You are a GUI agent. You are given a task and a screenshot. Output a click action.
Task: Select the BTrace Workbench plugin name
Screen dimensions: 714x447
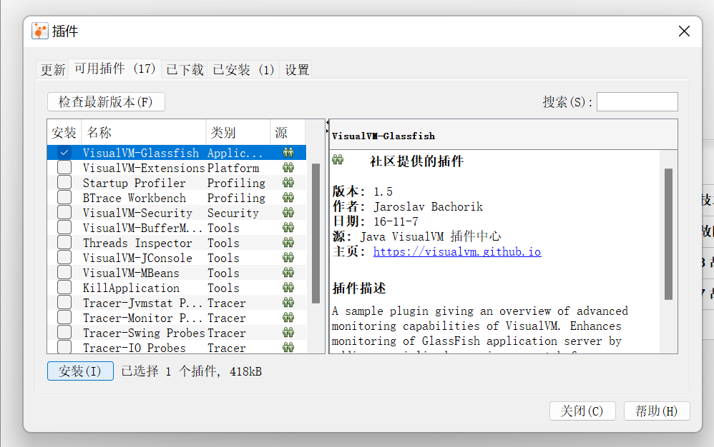pyautogui.click(x=135, y=198)
